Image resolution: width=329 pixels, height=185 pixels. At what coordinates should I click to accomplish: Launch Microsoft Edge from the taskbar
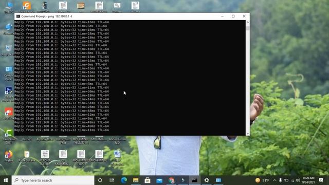coord(124,180)
